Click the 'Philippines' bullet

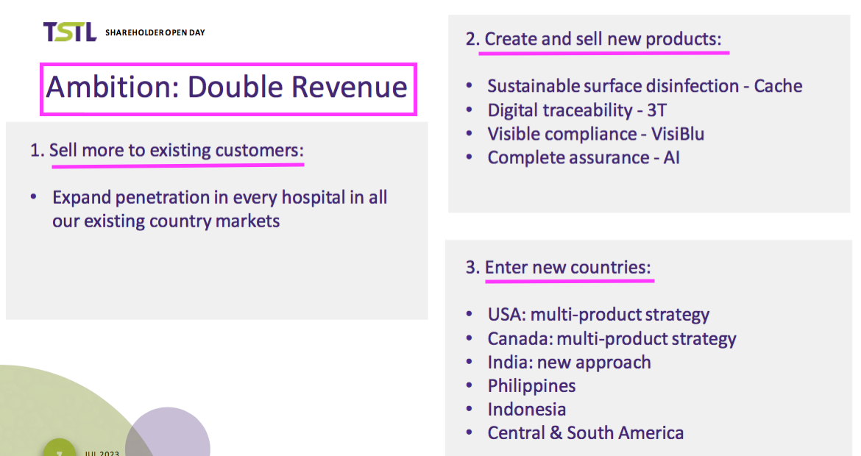point(531,386)
